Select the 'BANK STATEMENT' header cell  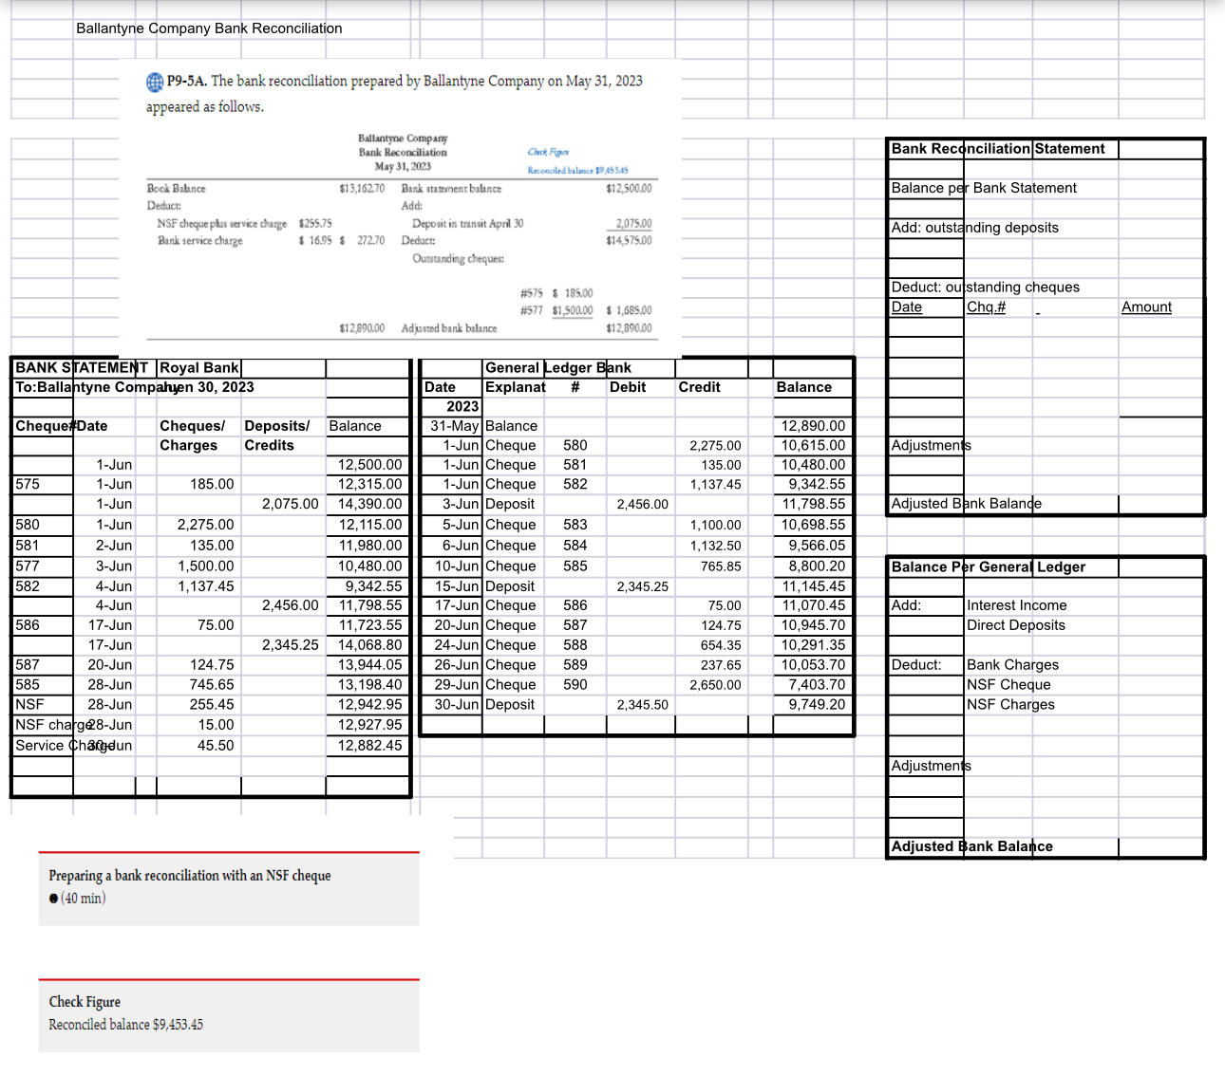[x=82, y=367]
